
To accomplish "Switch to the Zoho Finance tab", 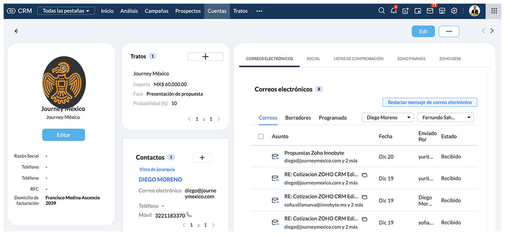I will tap(411, 59).
